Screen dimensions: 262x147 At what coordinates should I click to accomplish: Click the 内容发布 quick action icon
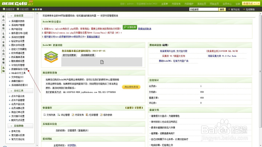tap(73, 115)
